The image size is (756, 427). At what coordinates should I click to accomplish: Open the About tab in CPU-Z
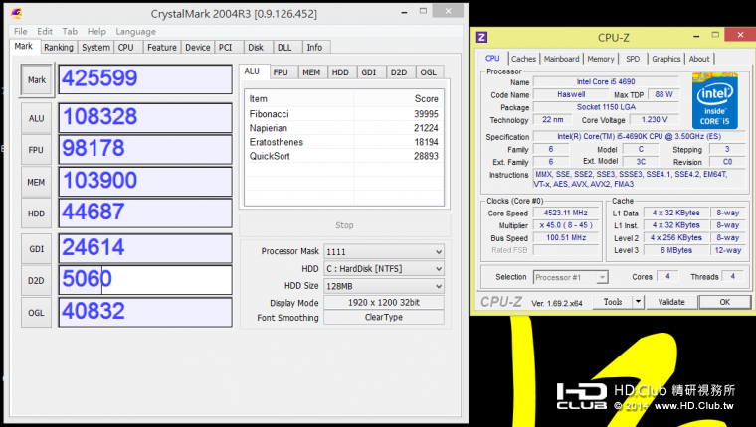click(699, 59)
